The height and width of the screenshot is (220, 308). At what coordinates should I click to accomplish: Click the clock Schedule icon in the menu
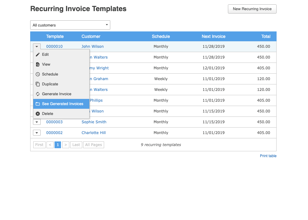[x=38, y=74]
